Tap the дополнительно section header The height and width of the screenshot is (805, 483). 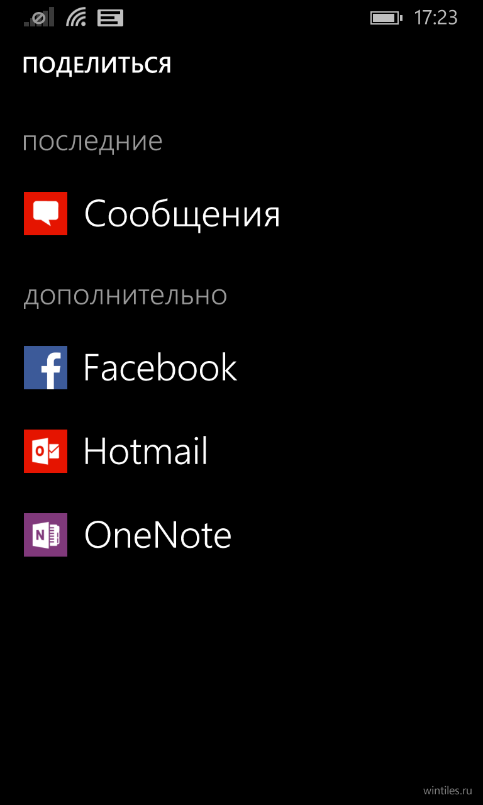(x=125, y=295)
